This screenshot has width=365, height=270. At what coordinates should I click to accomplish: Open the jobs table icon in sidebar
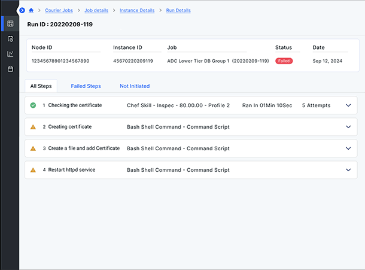(10, 23)
